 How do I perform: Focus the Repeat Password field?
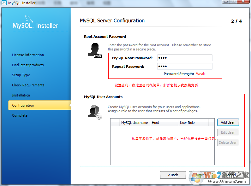pyautogui.click(x=185, y=66)
